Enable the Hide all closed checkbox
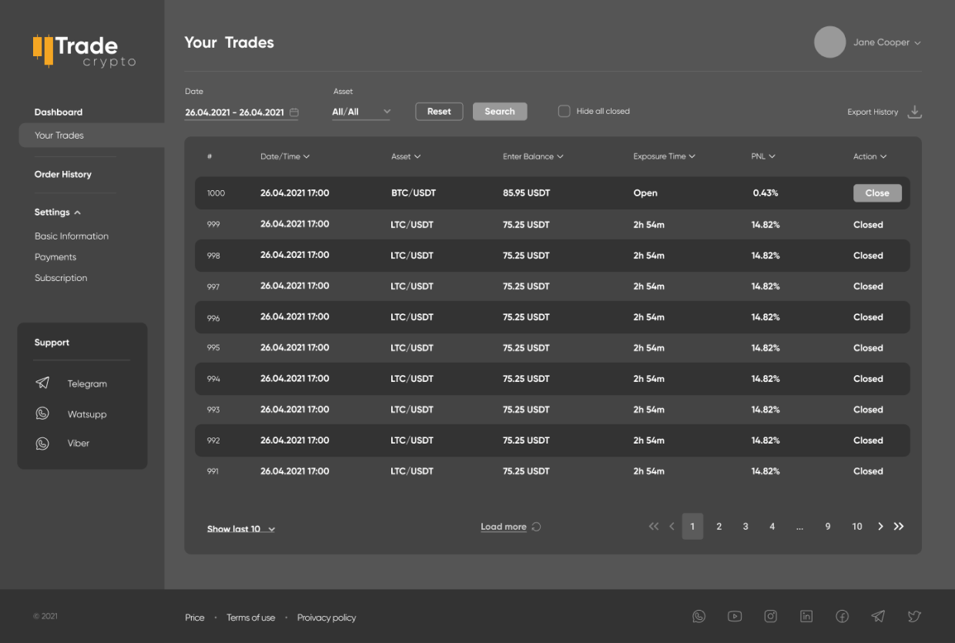Viewport: 955px width, 643px height. pyautogui.click(x=564, y=112)
